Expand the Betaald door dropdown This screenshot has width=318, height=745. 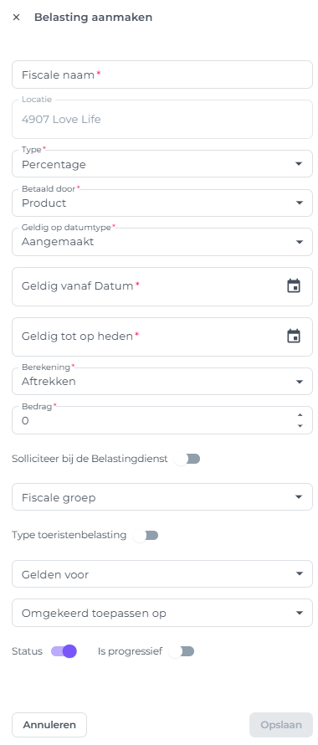[x=162, y=203]
